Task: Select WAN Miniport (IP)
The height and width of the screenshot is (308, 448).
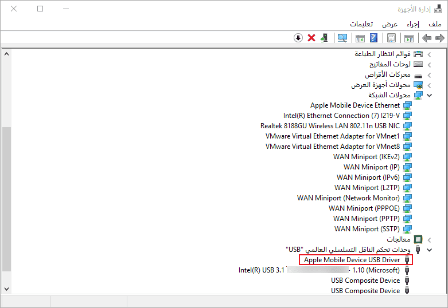Action: click(x=372, y=167)
